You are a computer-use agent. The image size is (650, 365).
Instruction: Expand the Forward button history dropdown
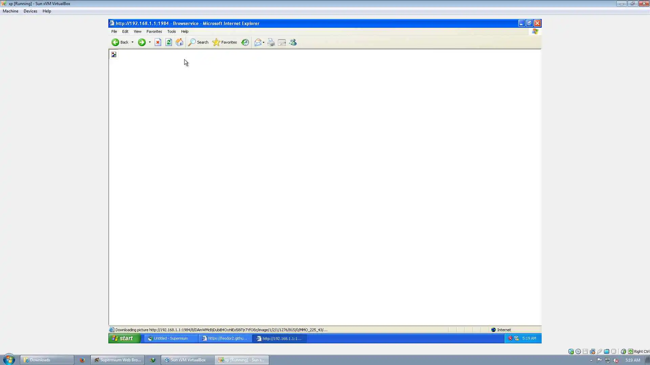coord(150,42)
